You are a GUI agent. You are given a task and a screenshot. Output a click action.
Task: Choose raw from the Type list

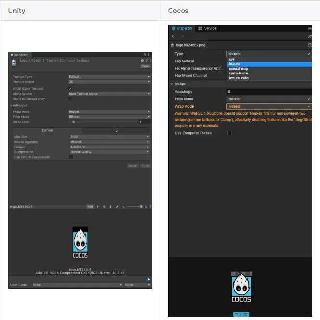(270, 60)
